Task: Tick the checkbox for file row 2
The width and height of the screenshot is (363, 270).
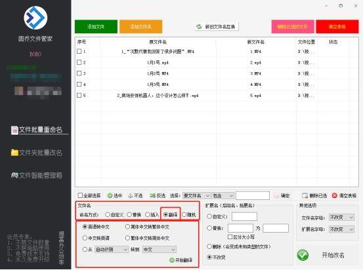Action: [79, 62]
